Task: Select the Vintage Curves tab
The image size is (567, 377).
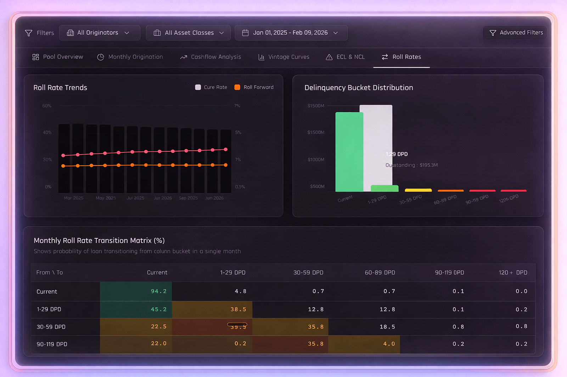Action: tap(283, 57)
